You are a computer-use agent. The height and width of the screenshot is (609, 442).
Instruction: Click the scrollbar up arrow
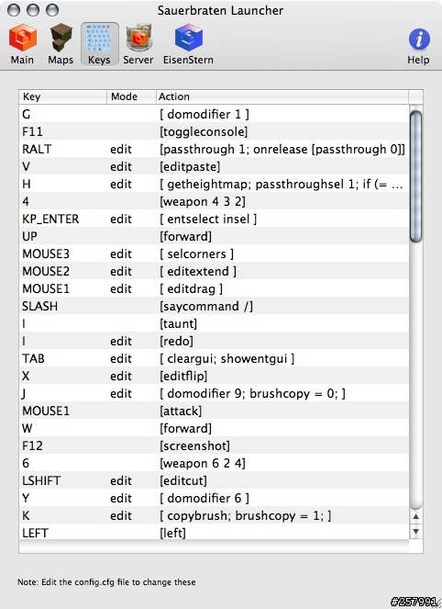(415, 516)
